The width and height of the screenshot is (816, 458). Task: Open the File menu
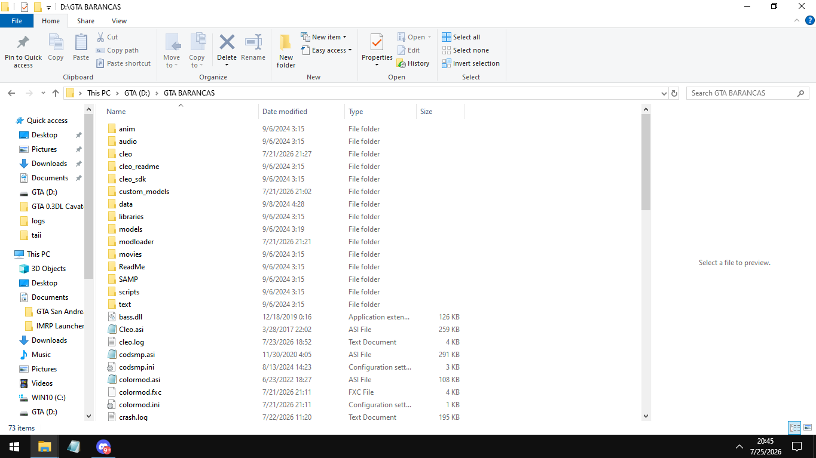17,21
